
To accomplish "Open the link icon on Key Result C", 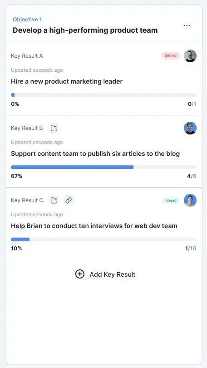I will pos(69,200).
